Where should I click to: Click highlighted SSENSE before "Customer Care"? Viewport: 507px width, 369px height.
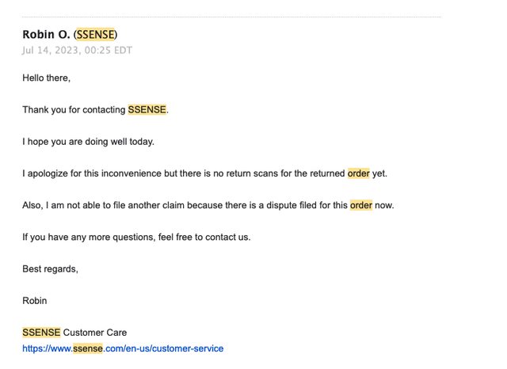pos(41,333)
